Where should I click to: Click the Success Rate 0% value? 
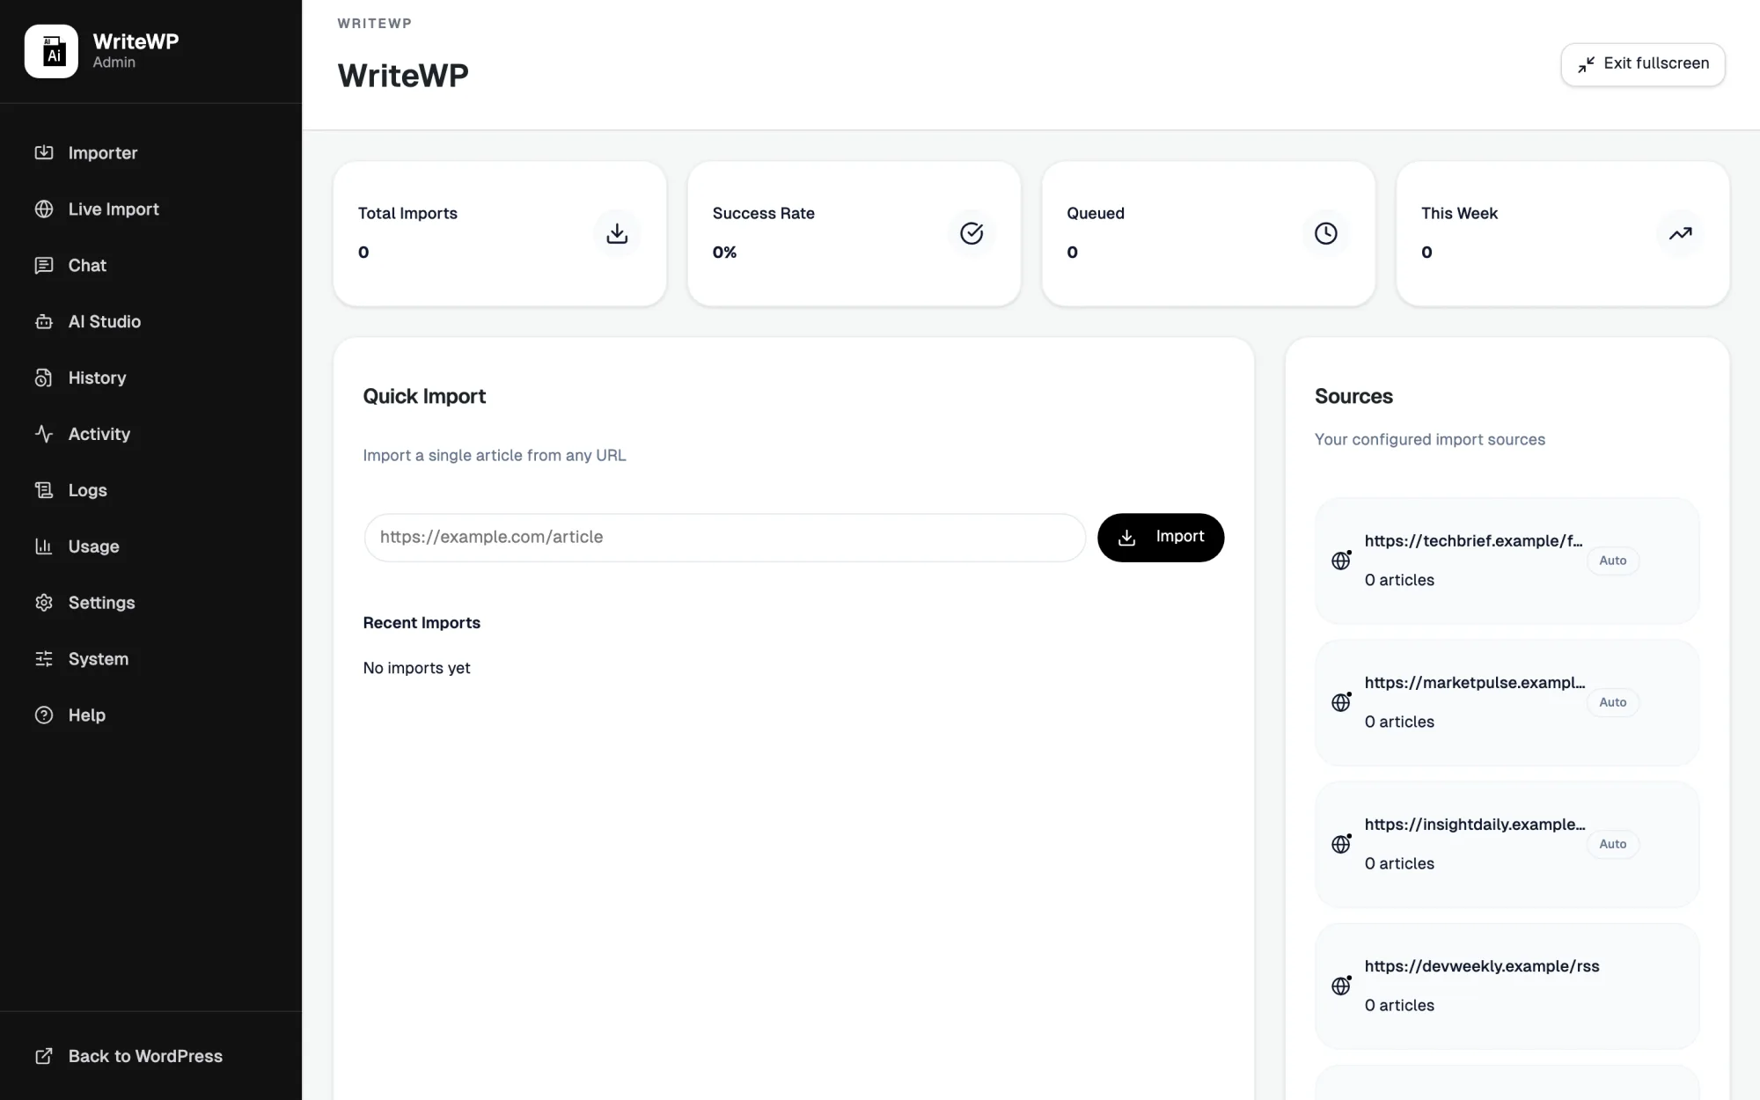[724, 253]
